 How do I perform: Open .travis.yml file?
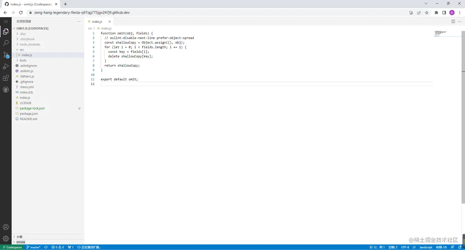tap(27, 87)
